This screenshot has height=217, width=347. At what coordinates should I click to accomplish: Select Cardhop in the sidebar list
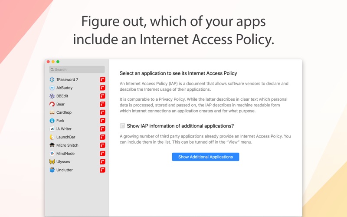pos(77,112)
